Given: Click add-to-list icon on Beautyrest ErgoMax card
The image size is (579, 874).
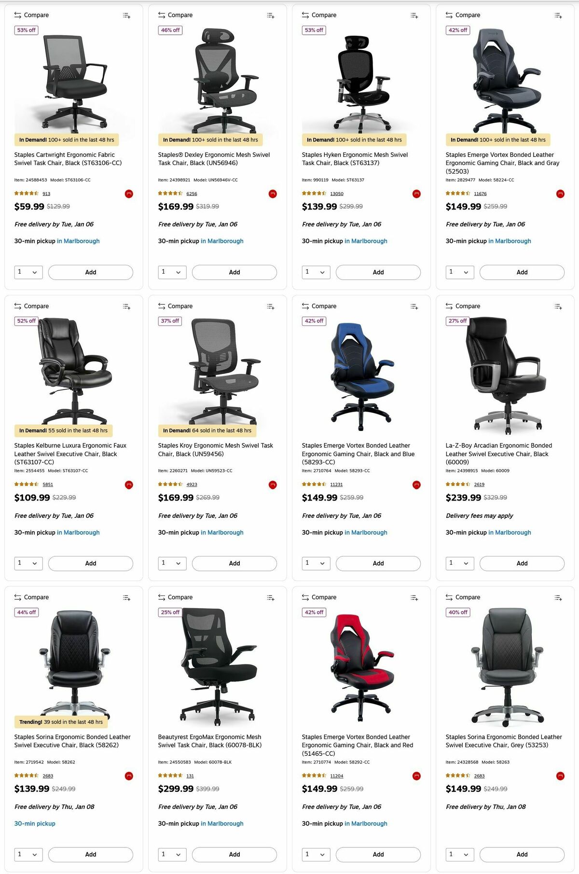Looking at the screenshot, I should click(x=271, y=597).
